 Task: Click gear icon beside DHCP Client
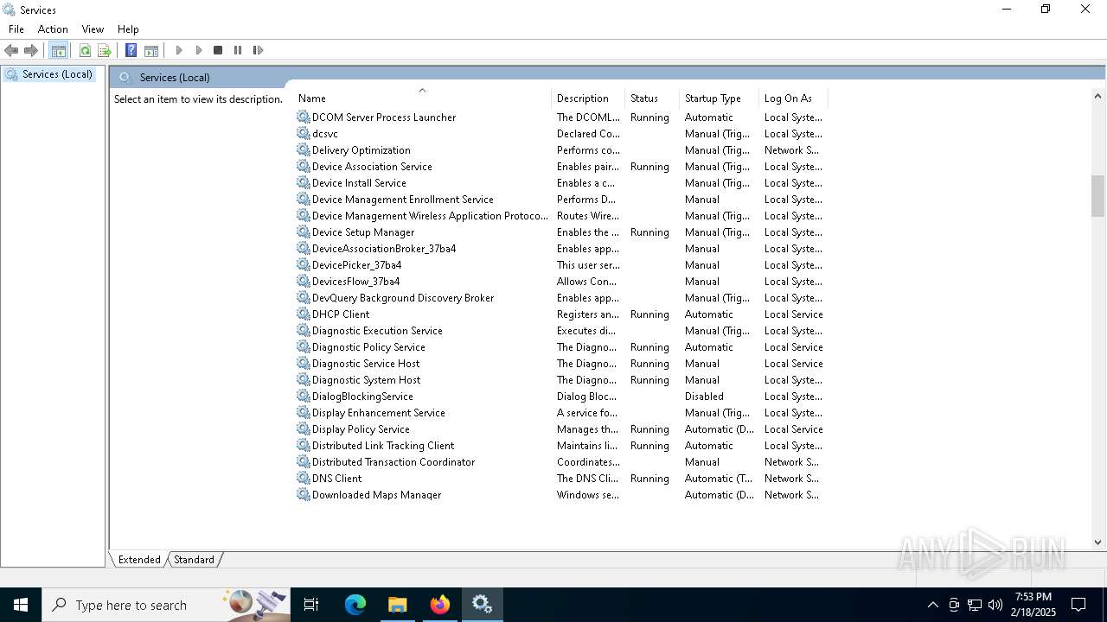coord(304,314)
